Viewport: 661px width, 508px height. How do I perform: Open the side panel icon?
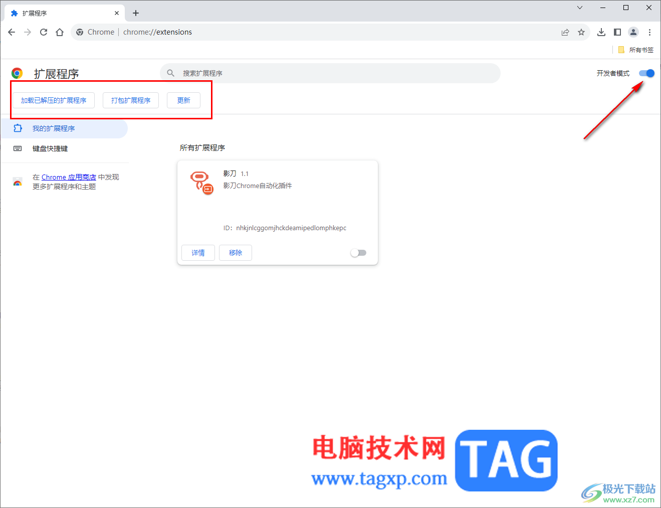pyautogui.click(x=617, y=32)
